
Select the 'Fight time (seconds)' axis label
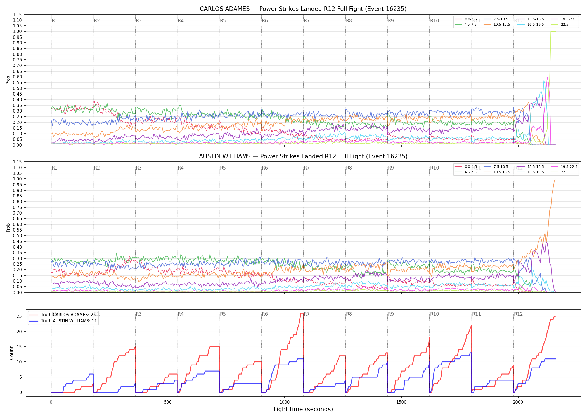point(303,409)
